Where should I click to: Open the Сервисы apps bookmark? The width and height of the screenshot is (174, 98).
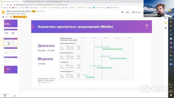(x=5, y=8)
